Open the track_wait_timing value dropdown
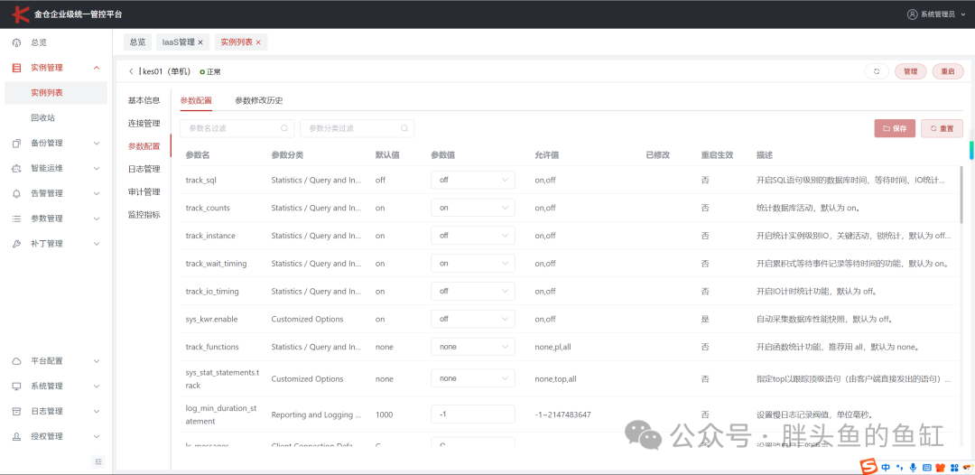This screenshot has width=975, height=475. pyautogui.click(x=472, y=263)
